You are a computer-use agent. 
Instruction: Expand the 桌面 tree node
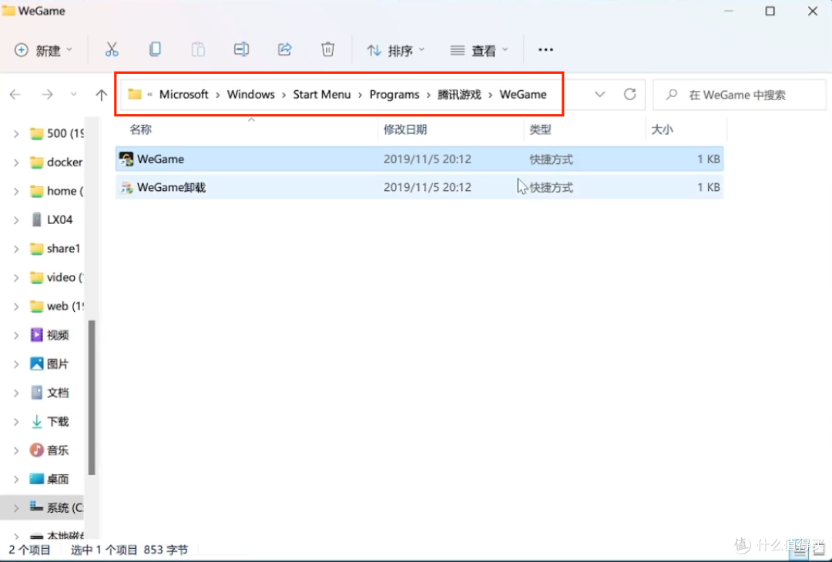(16, 480)
